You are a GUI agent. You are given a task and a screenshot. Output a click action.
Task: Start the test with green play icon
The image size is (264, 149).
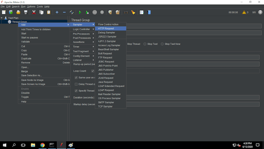[x=80, y=12]
